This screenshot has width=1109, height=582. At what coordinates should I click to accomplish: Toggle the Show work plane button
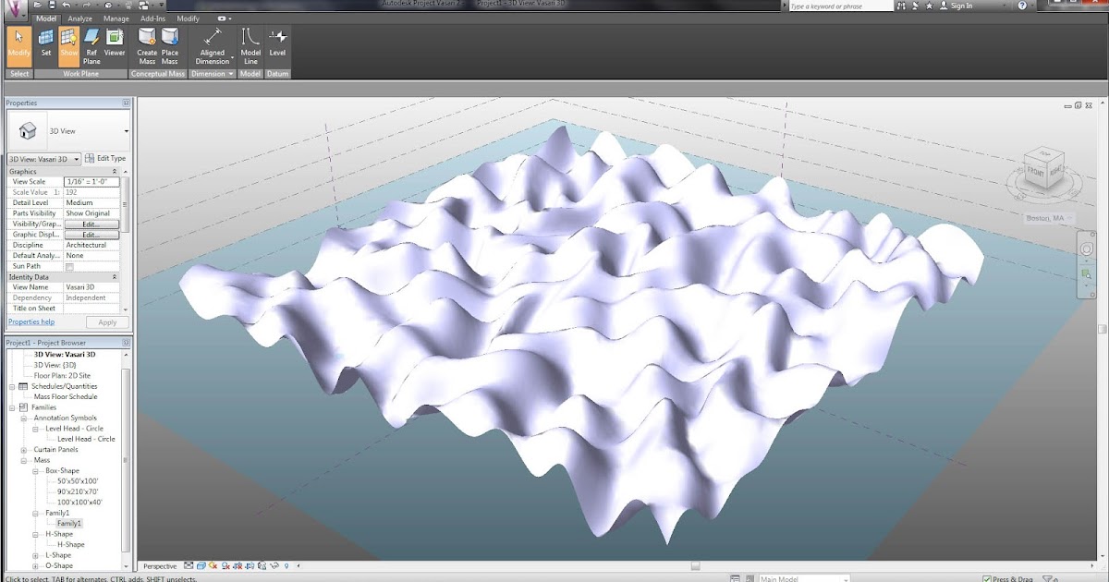pyautogui.click(x=67, y=43)
